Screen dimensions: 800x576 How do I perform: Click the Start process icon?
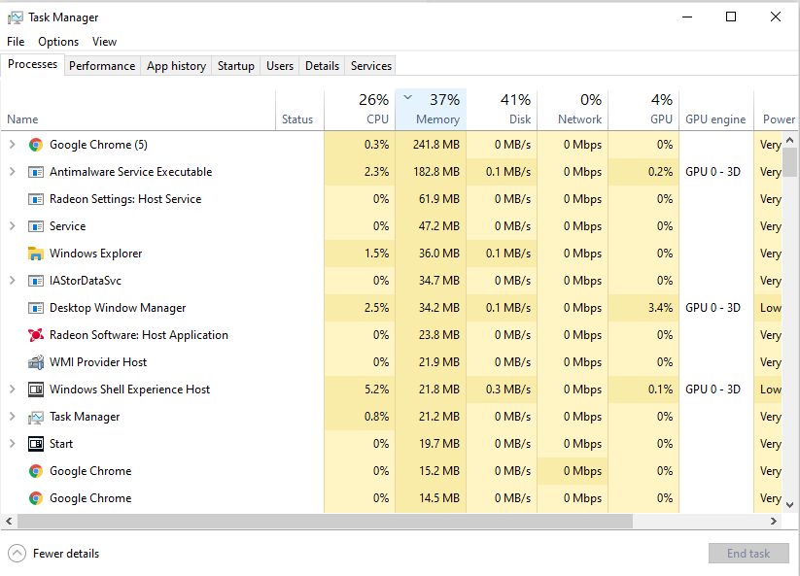click(36, 444)
